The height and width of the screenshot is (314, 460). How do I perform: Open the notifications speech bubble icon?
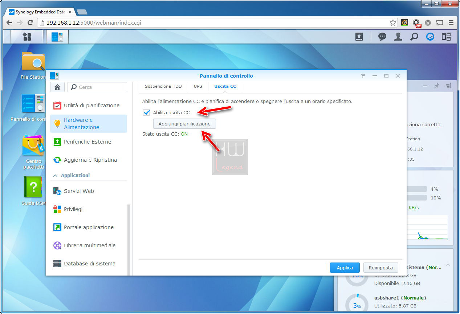[382, 37]
